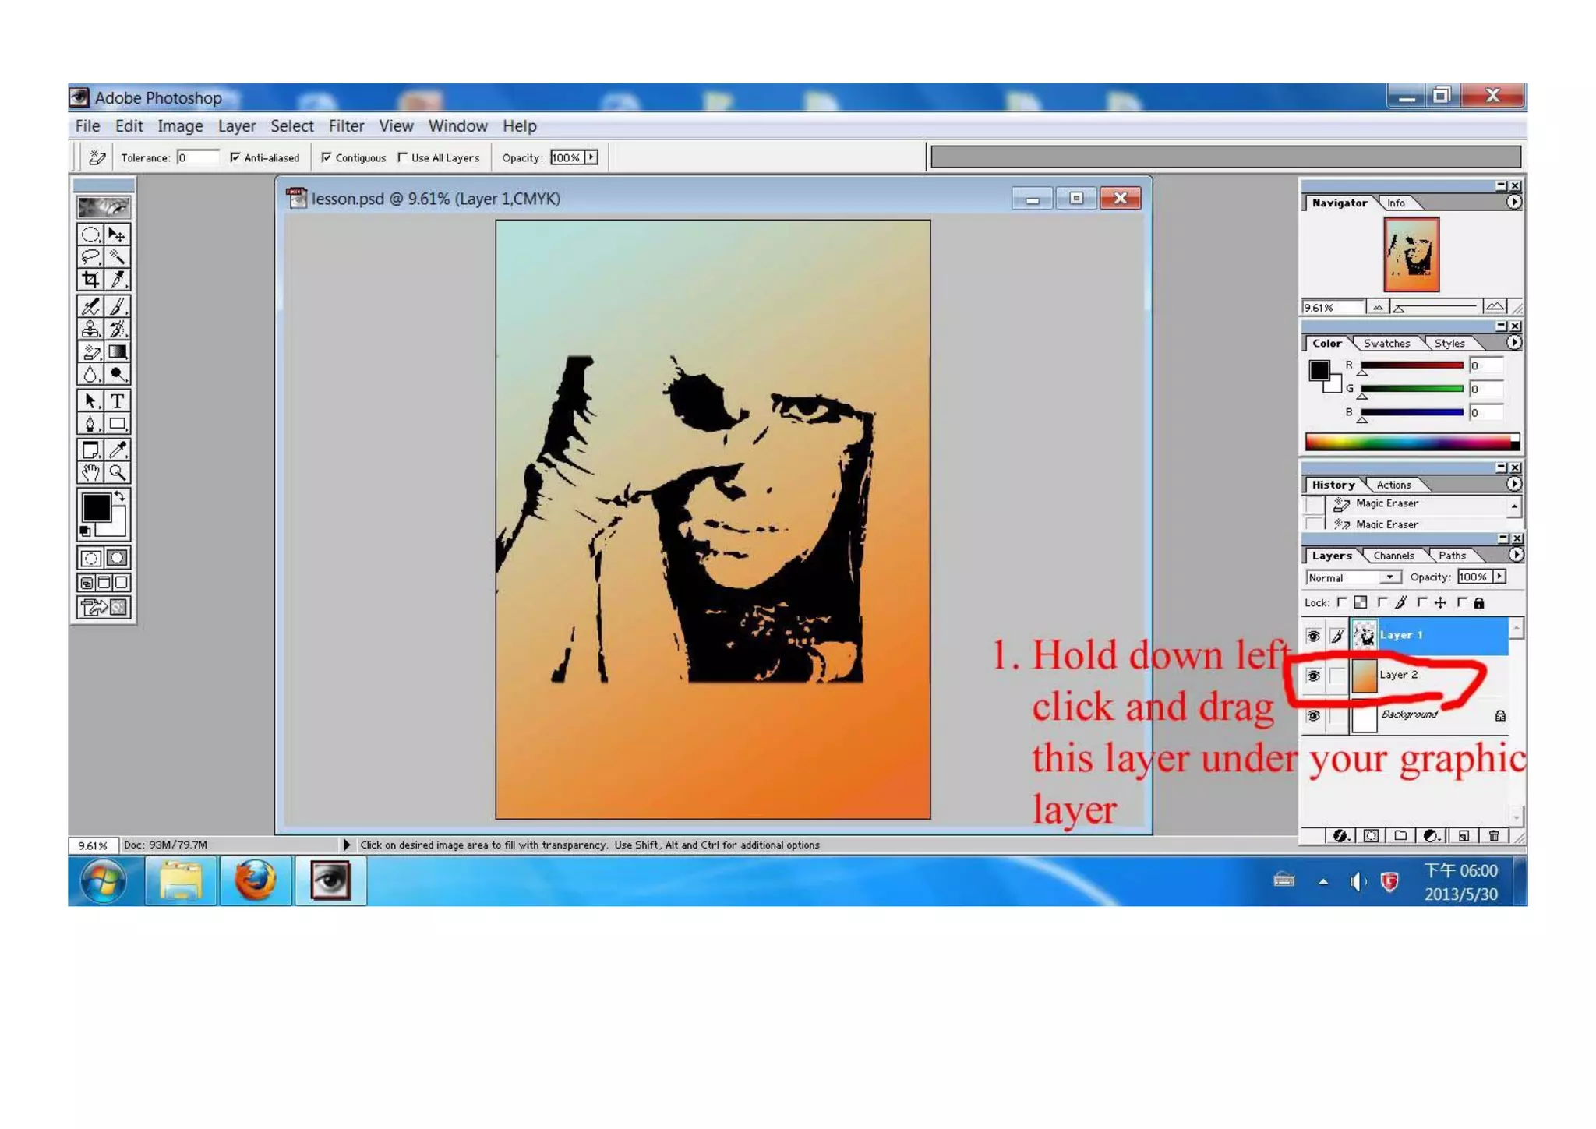This screenshot has width=1596, height=1129.
Task: Open status bar info triangle menu
Action: tap(346, 845)
